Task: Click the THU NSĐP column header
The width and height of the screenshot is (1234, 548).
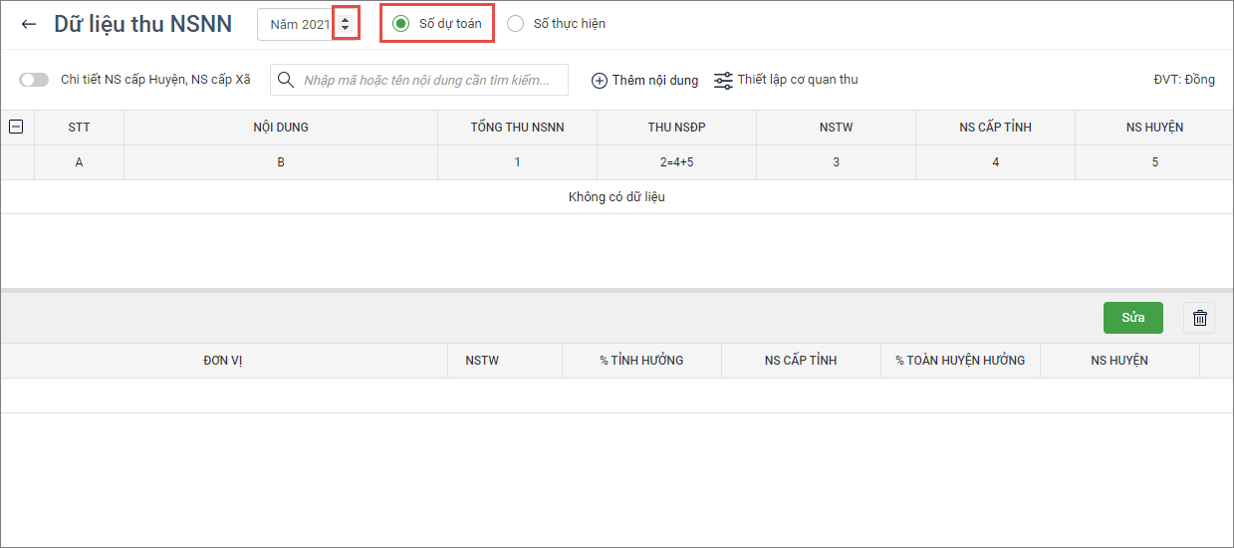Action: [x=676, y=128]
